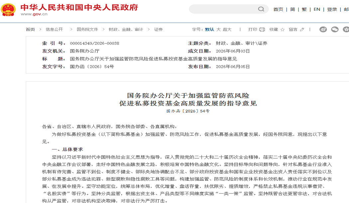
Task: Click issuing agency 国务院办公厅
Action: pos(84,51)
